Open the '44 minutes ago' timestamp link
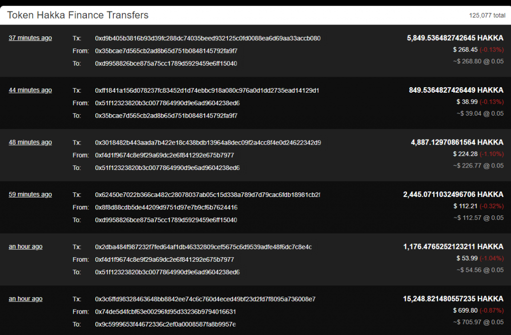The width and height of the screenshot is (511, 335). click(x=30, y=90)
